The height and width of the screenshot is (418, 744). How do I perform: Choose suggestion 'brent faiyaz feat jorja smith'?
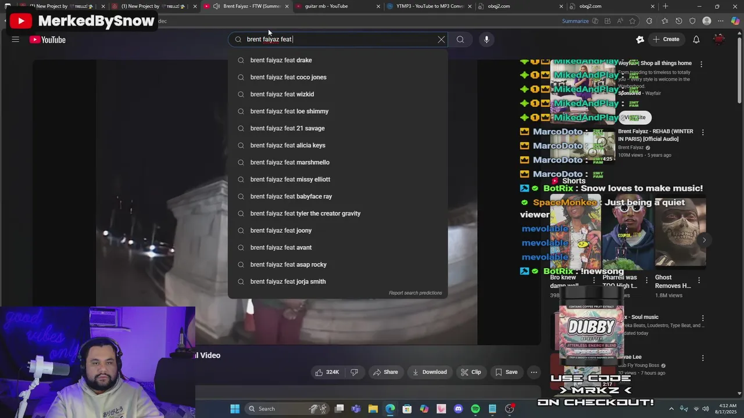338,282
